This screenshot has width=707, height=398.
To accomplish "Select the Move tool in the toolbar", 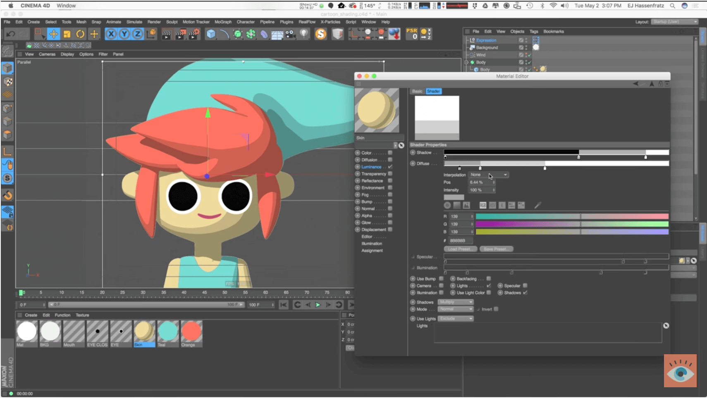I will pyautogui.click(x=53, y=34).
